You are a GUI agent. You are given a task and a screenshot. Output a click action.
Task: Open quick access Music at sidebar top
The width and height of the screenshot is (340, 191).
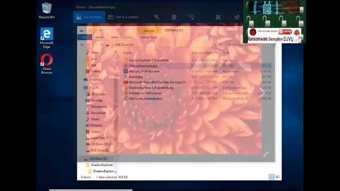click(x=93, y=53)
